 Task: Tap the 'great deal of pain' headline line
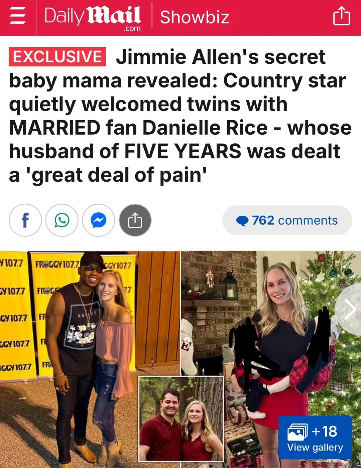coord(108,175)
